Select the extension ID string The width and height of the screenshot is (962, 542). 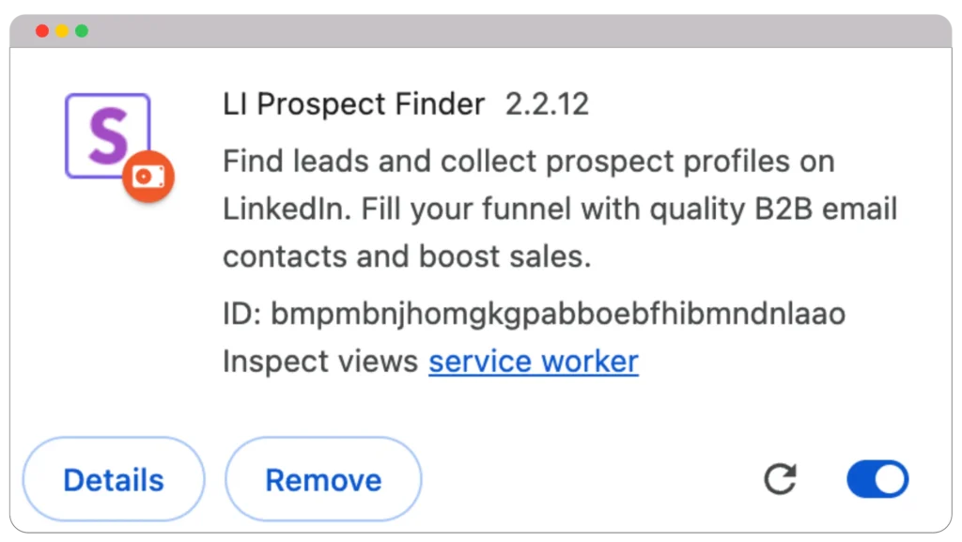559,314
